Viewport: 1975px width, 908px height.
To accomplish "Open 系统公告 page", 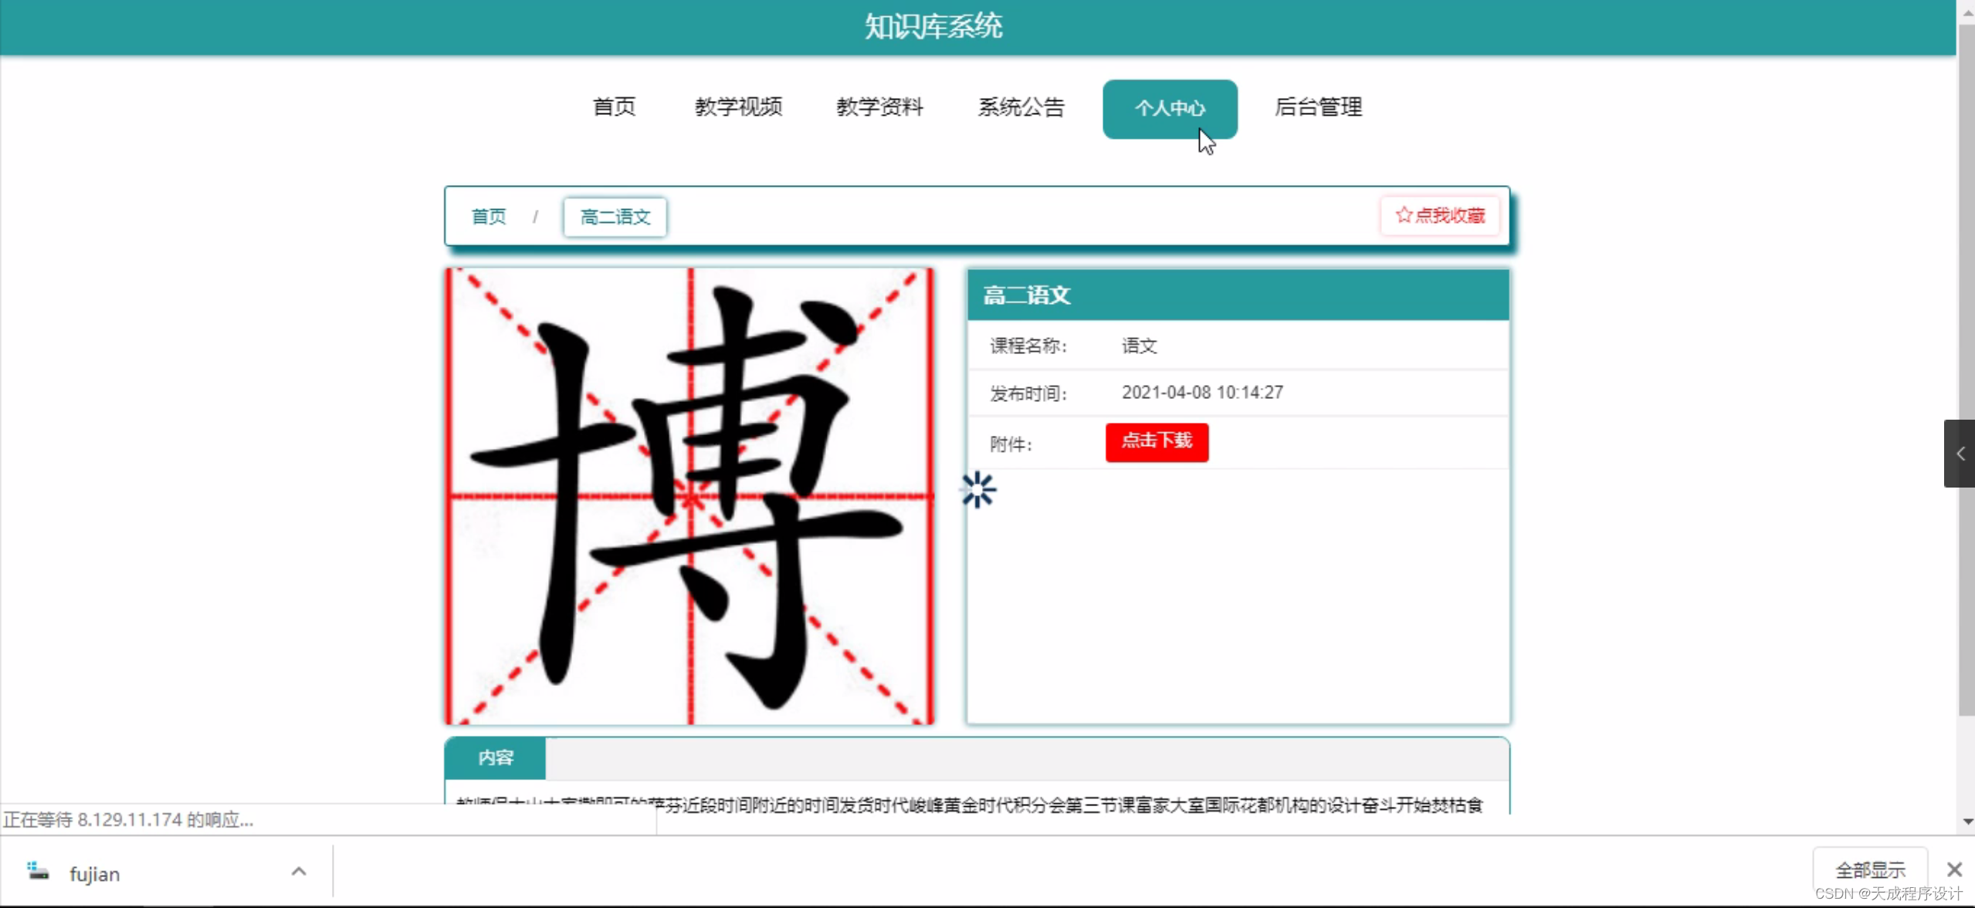I will pos(1021,107).
